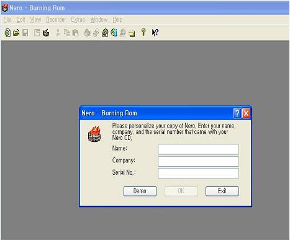Open the Extras menu
Image resolution: width=290 pixels, height=241 pixels.
[x=78, y=19]
